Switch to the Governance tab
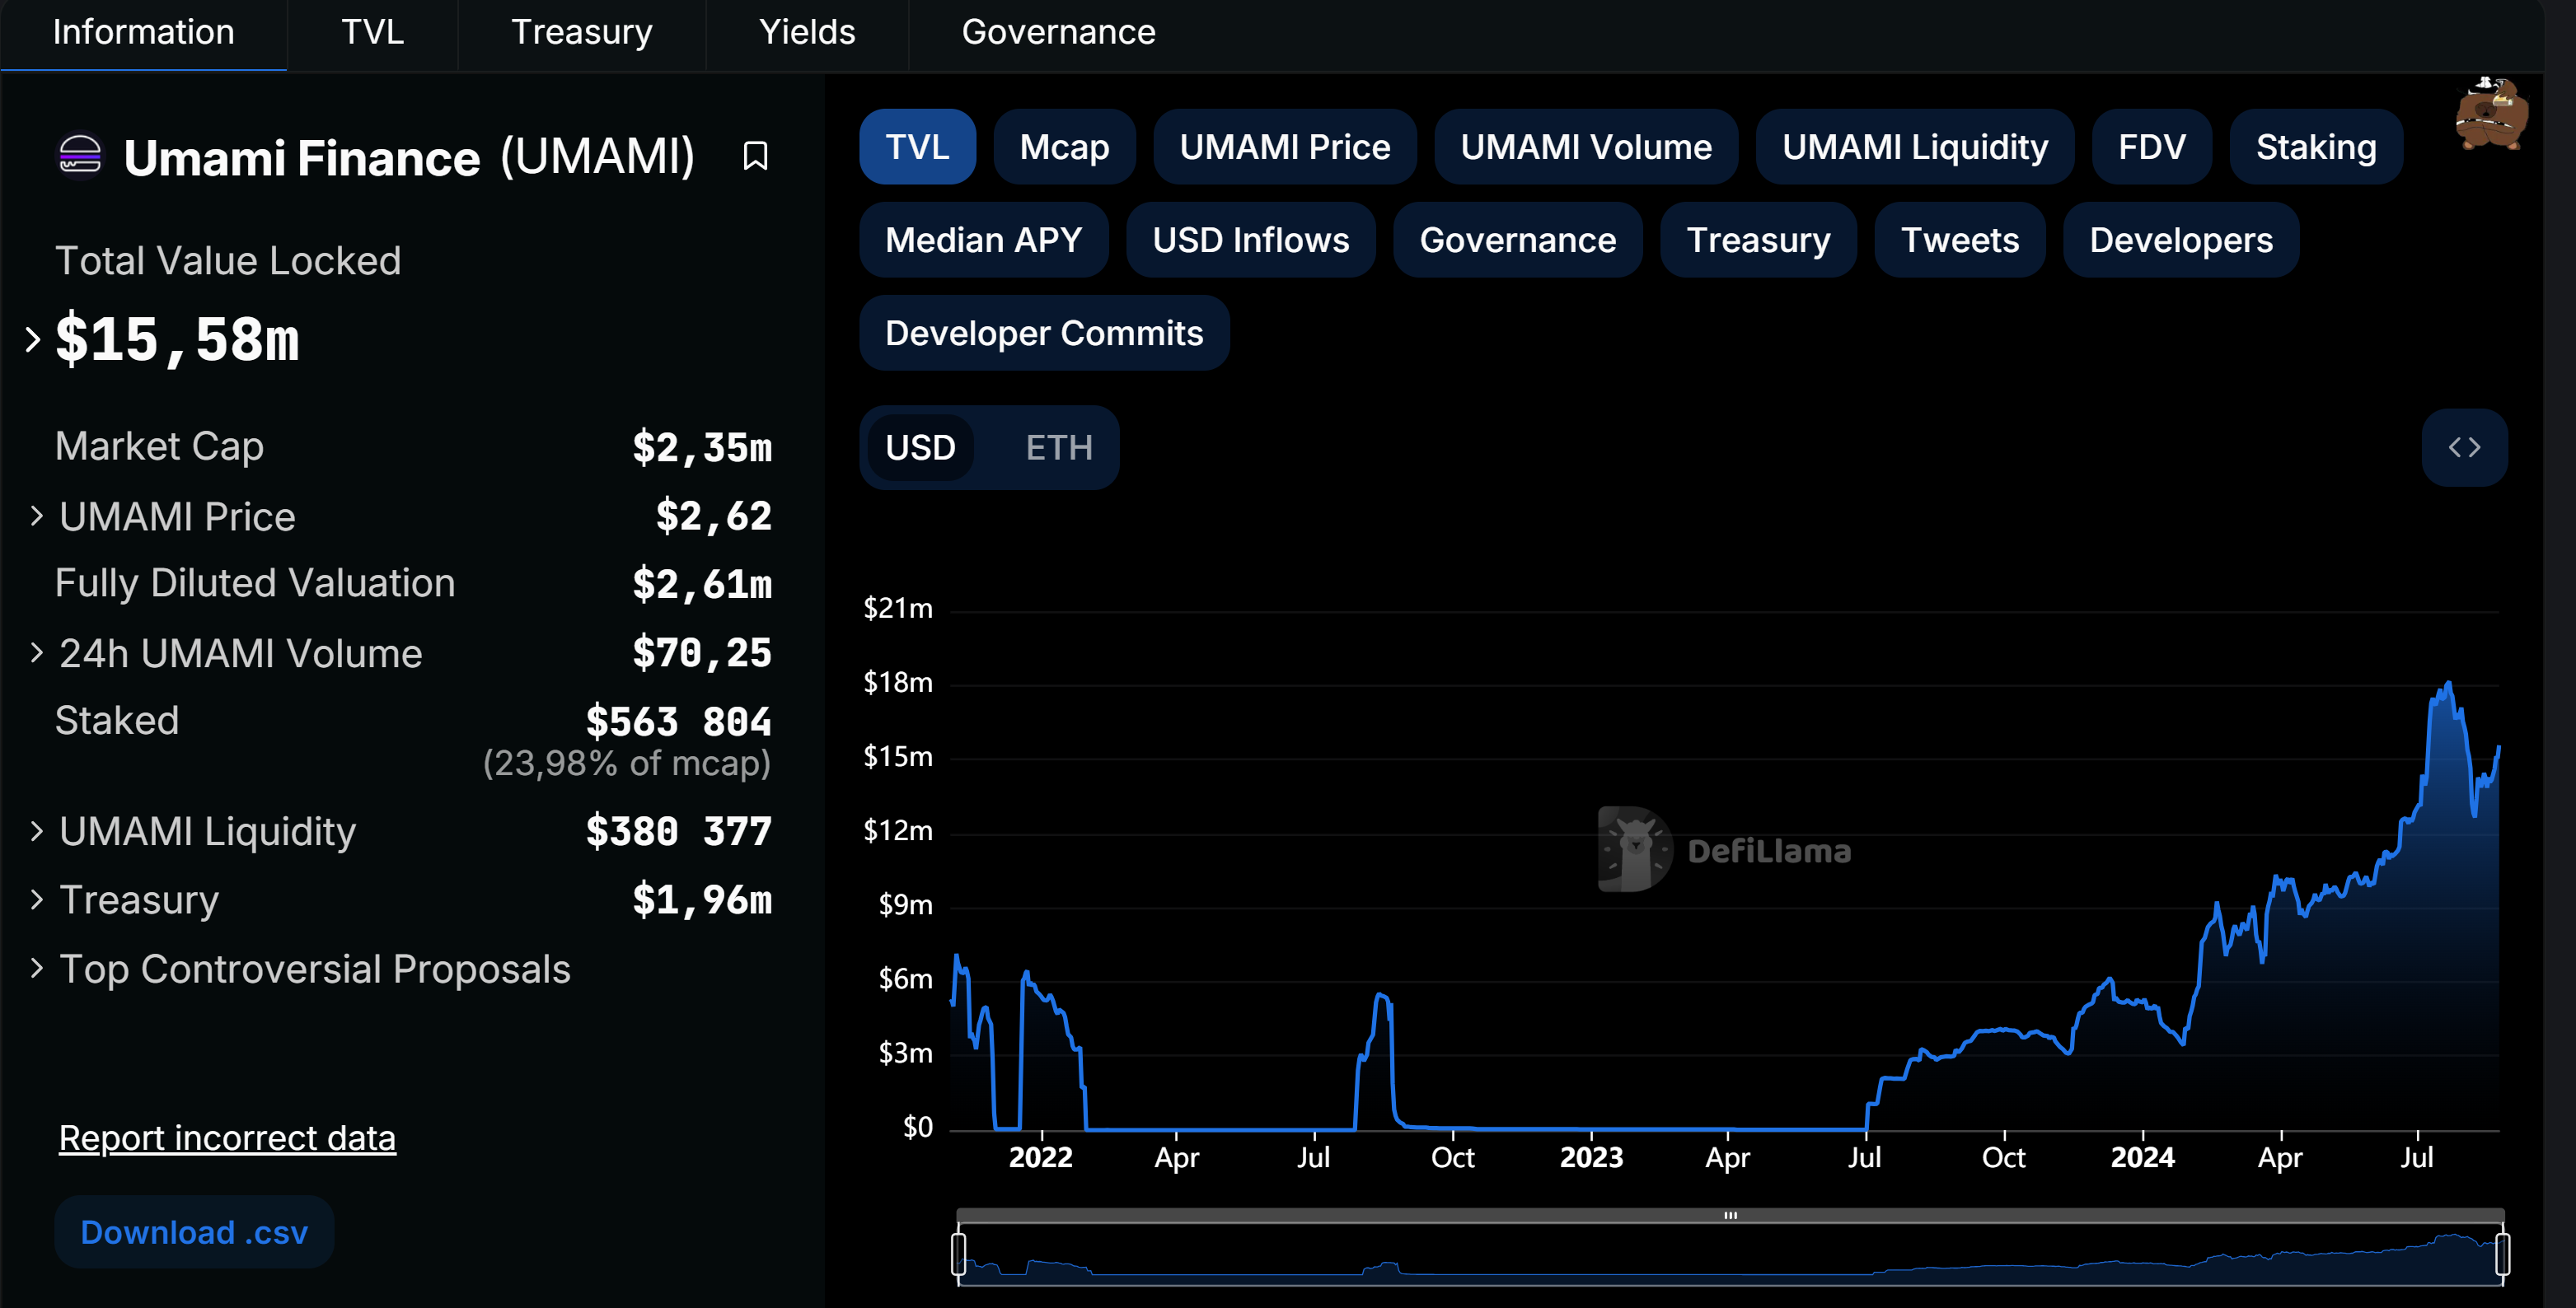This screenshot has width=2576, height=1308. tap(1057, 32)
